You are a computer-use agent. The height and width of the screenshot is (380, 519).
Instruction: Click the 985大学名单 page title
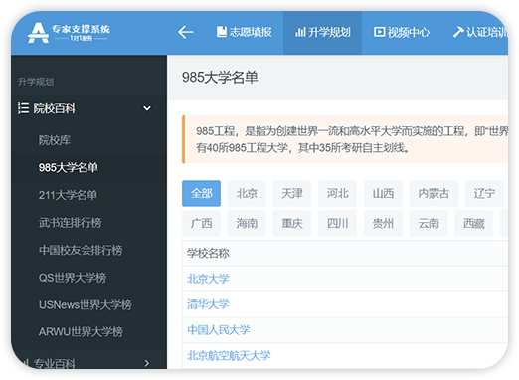point(220,78)
